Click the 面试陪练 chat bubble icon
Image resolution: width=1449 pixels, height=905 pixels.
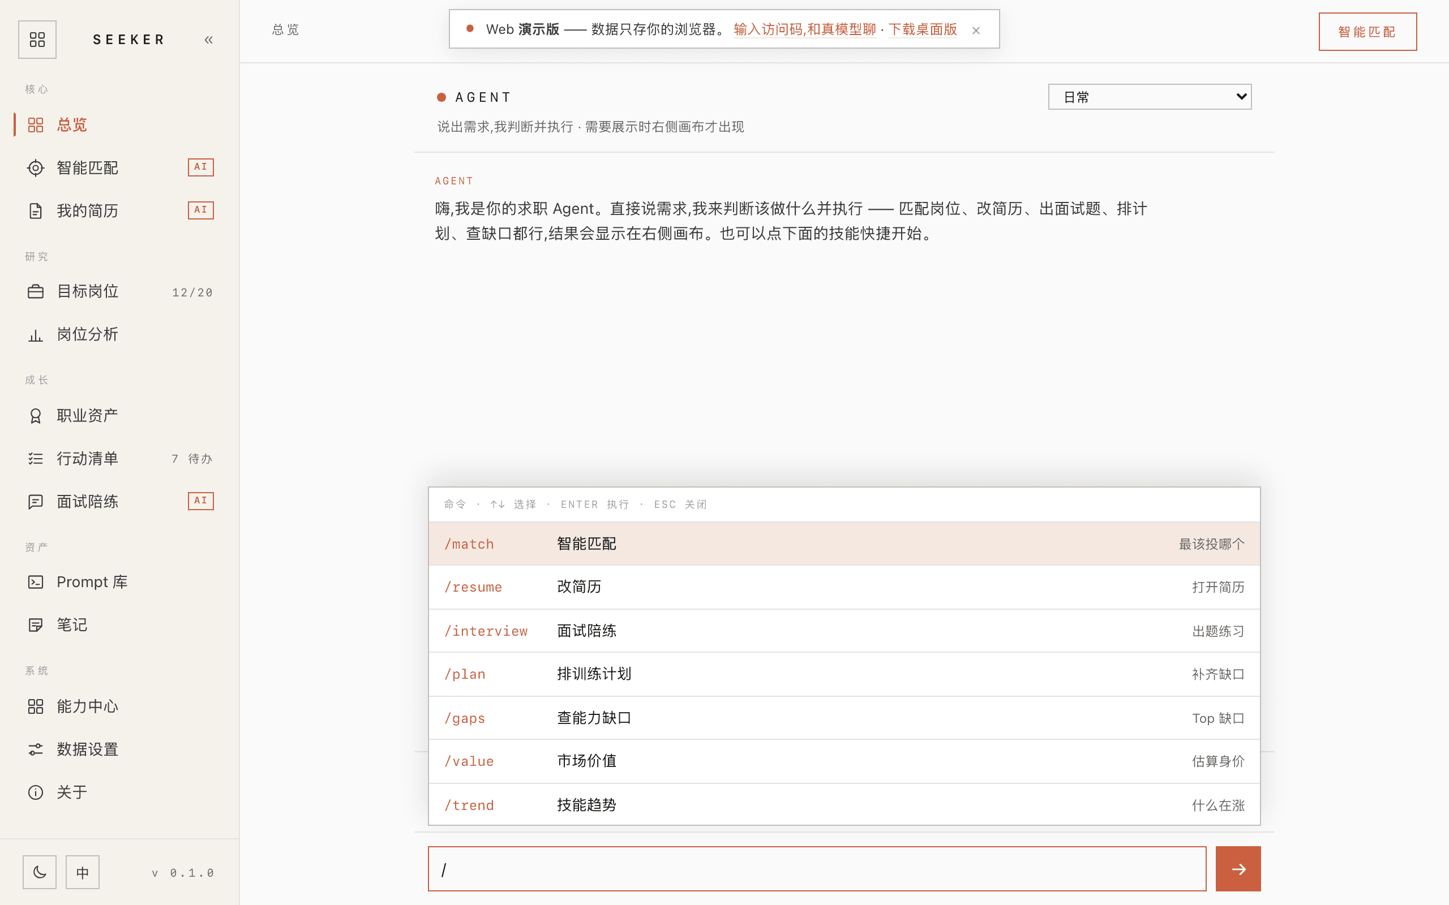tap(35, 502)
